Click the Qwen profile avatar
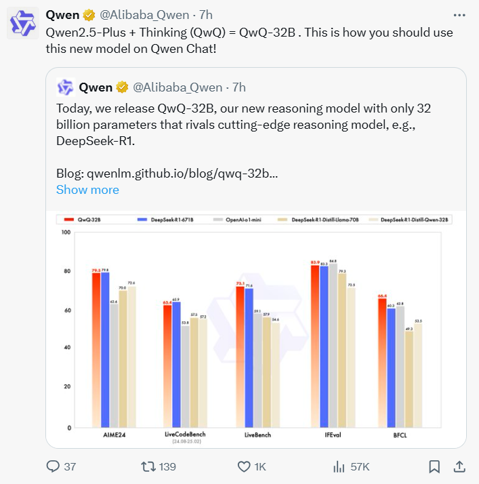This screenshot has height=484, width=479. click(x=24, y=24)
